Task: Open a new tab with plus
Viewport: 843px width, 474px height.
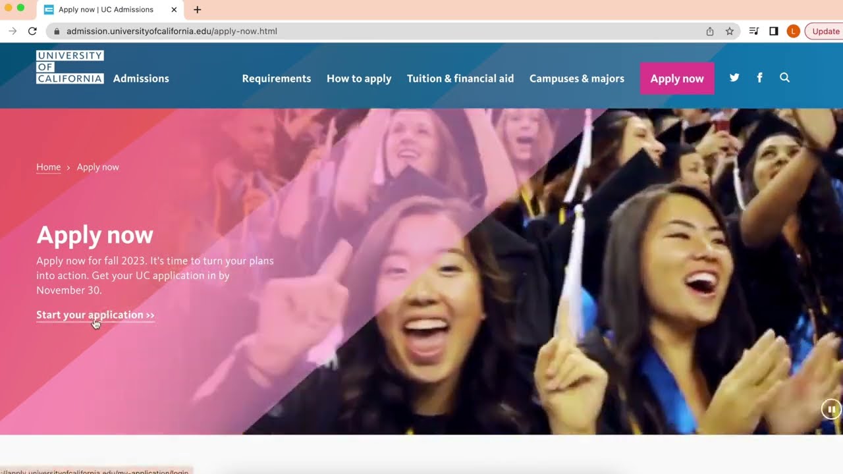Action: 197,9
